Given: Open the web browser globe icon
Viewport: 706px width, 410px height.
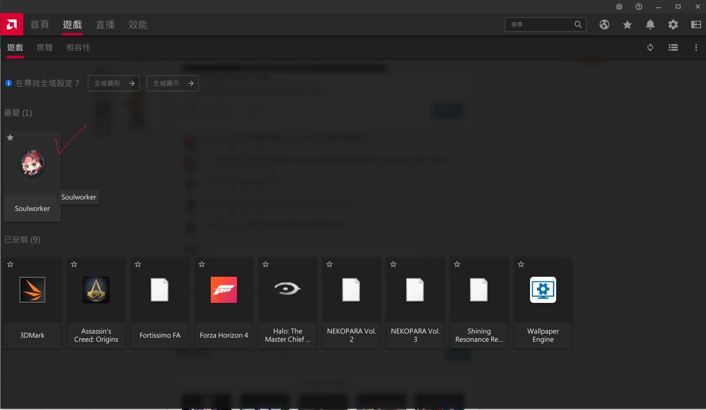Looking at the screenshot, I should (x=604, y=25).
